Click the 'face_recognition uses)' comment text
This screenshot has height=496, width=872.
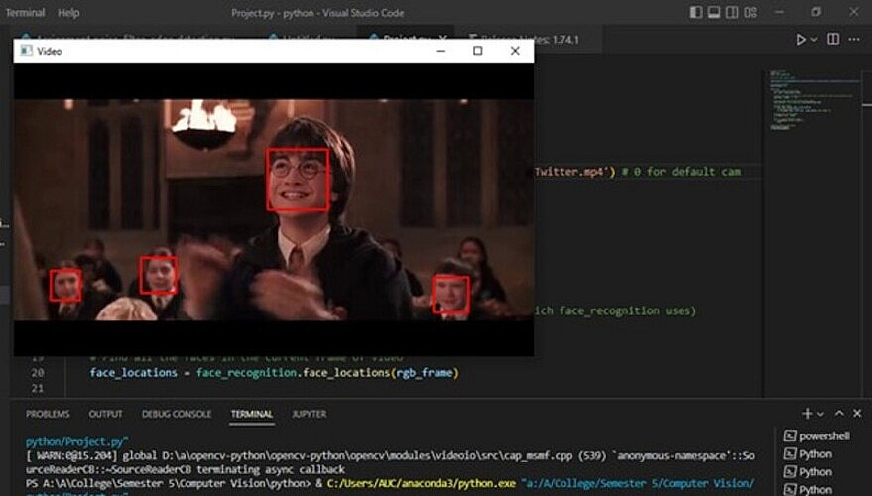pos(627,310)
